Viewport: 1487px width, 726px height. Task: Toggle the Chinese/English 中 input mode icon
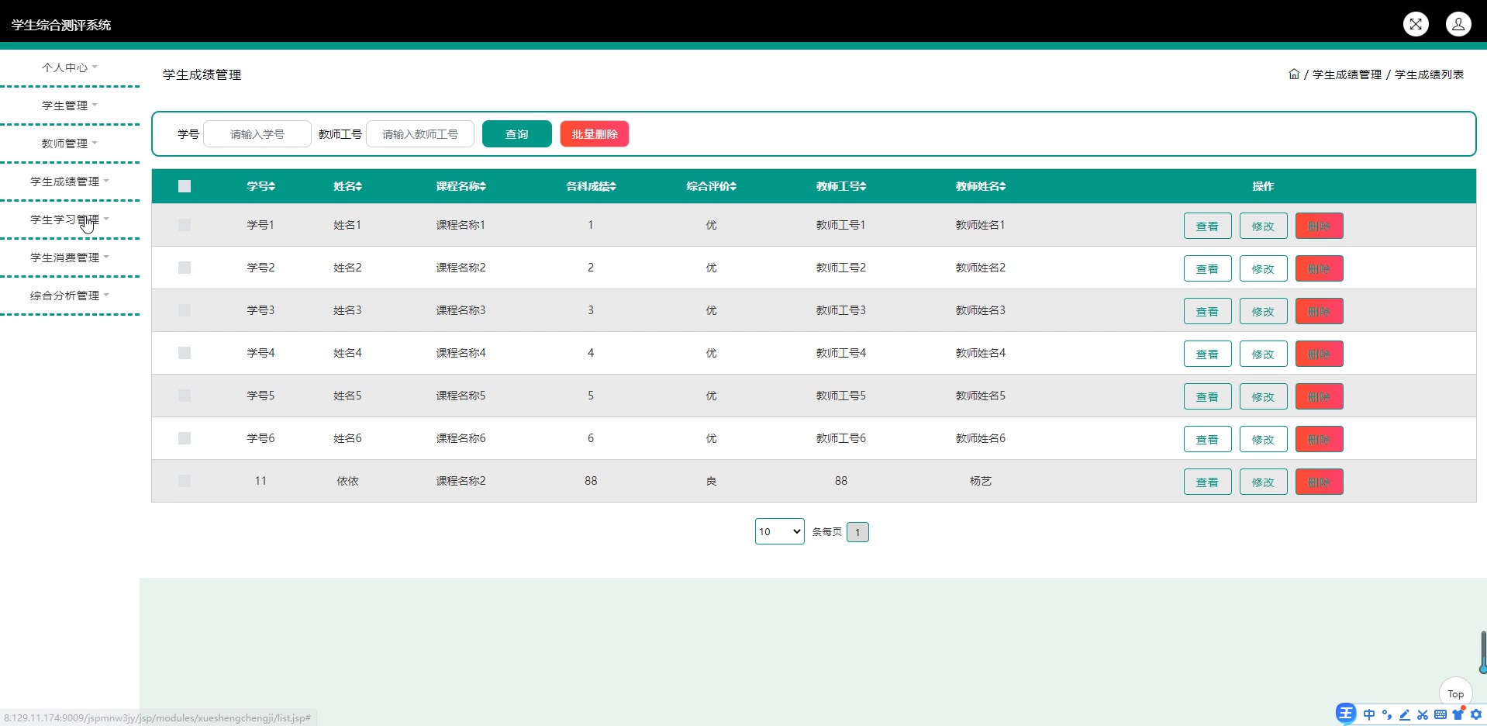coord(1369,714)
